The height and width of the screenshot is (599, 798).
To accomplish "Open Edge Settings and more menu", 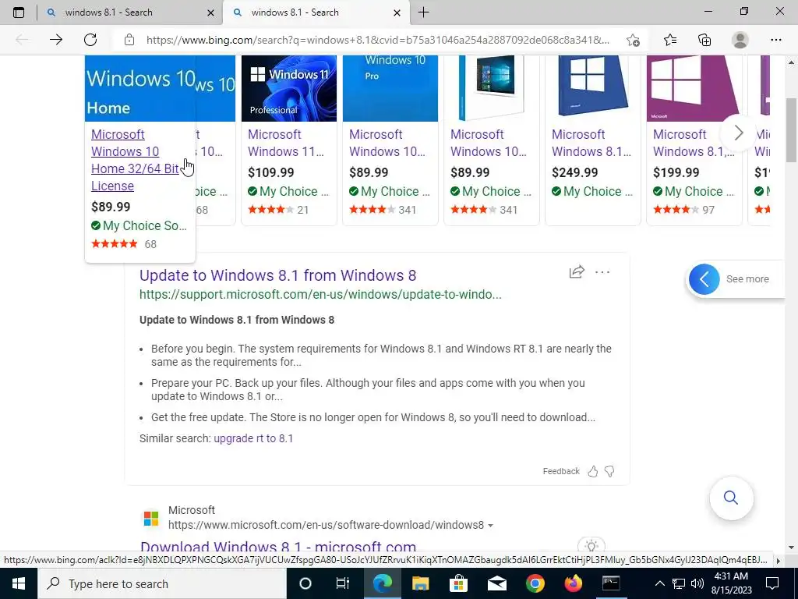I will tap(775, 40).
